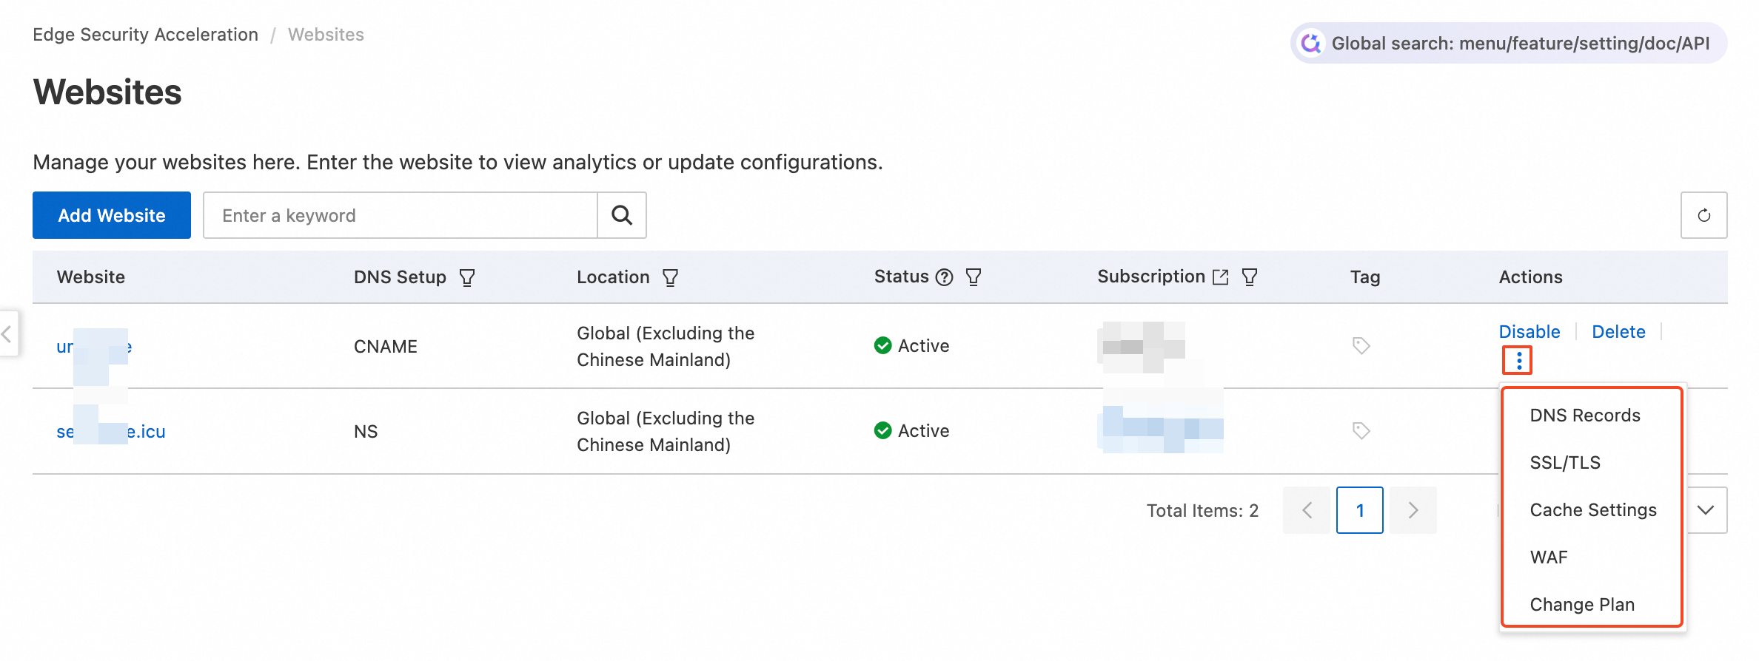Disable the first website
This screenshot has width=1759, height=661.
(x=1530, y=332)
